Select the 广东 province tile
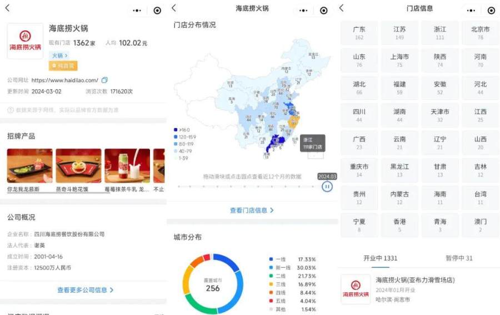The height and width of the screenshot is (315, 500). 359,33
